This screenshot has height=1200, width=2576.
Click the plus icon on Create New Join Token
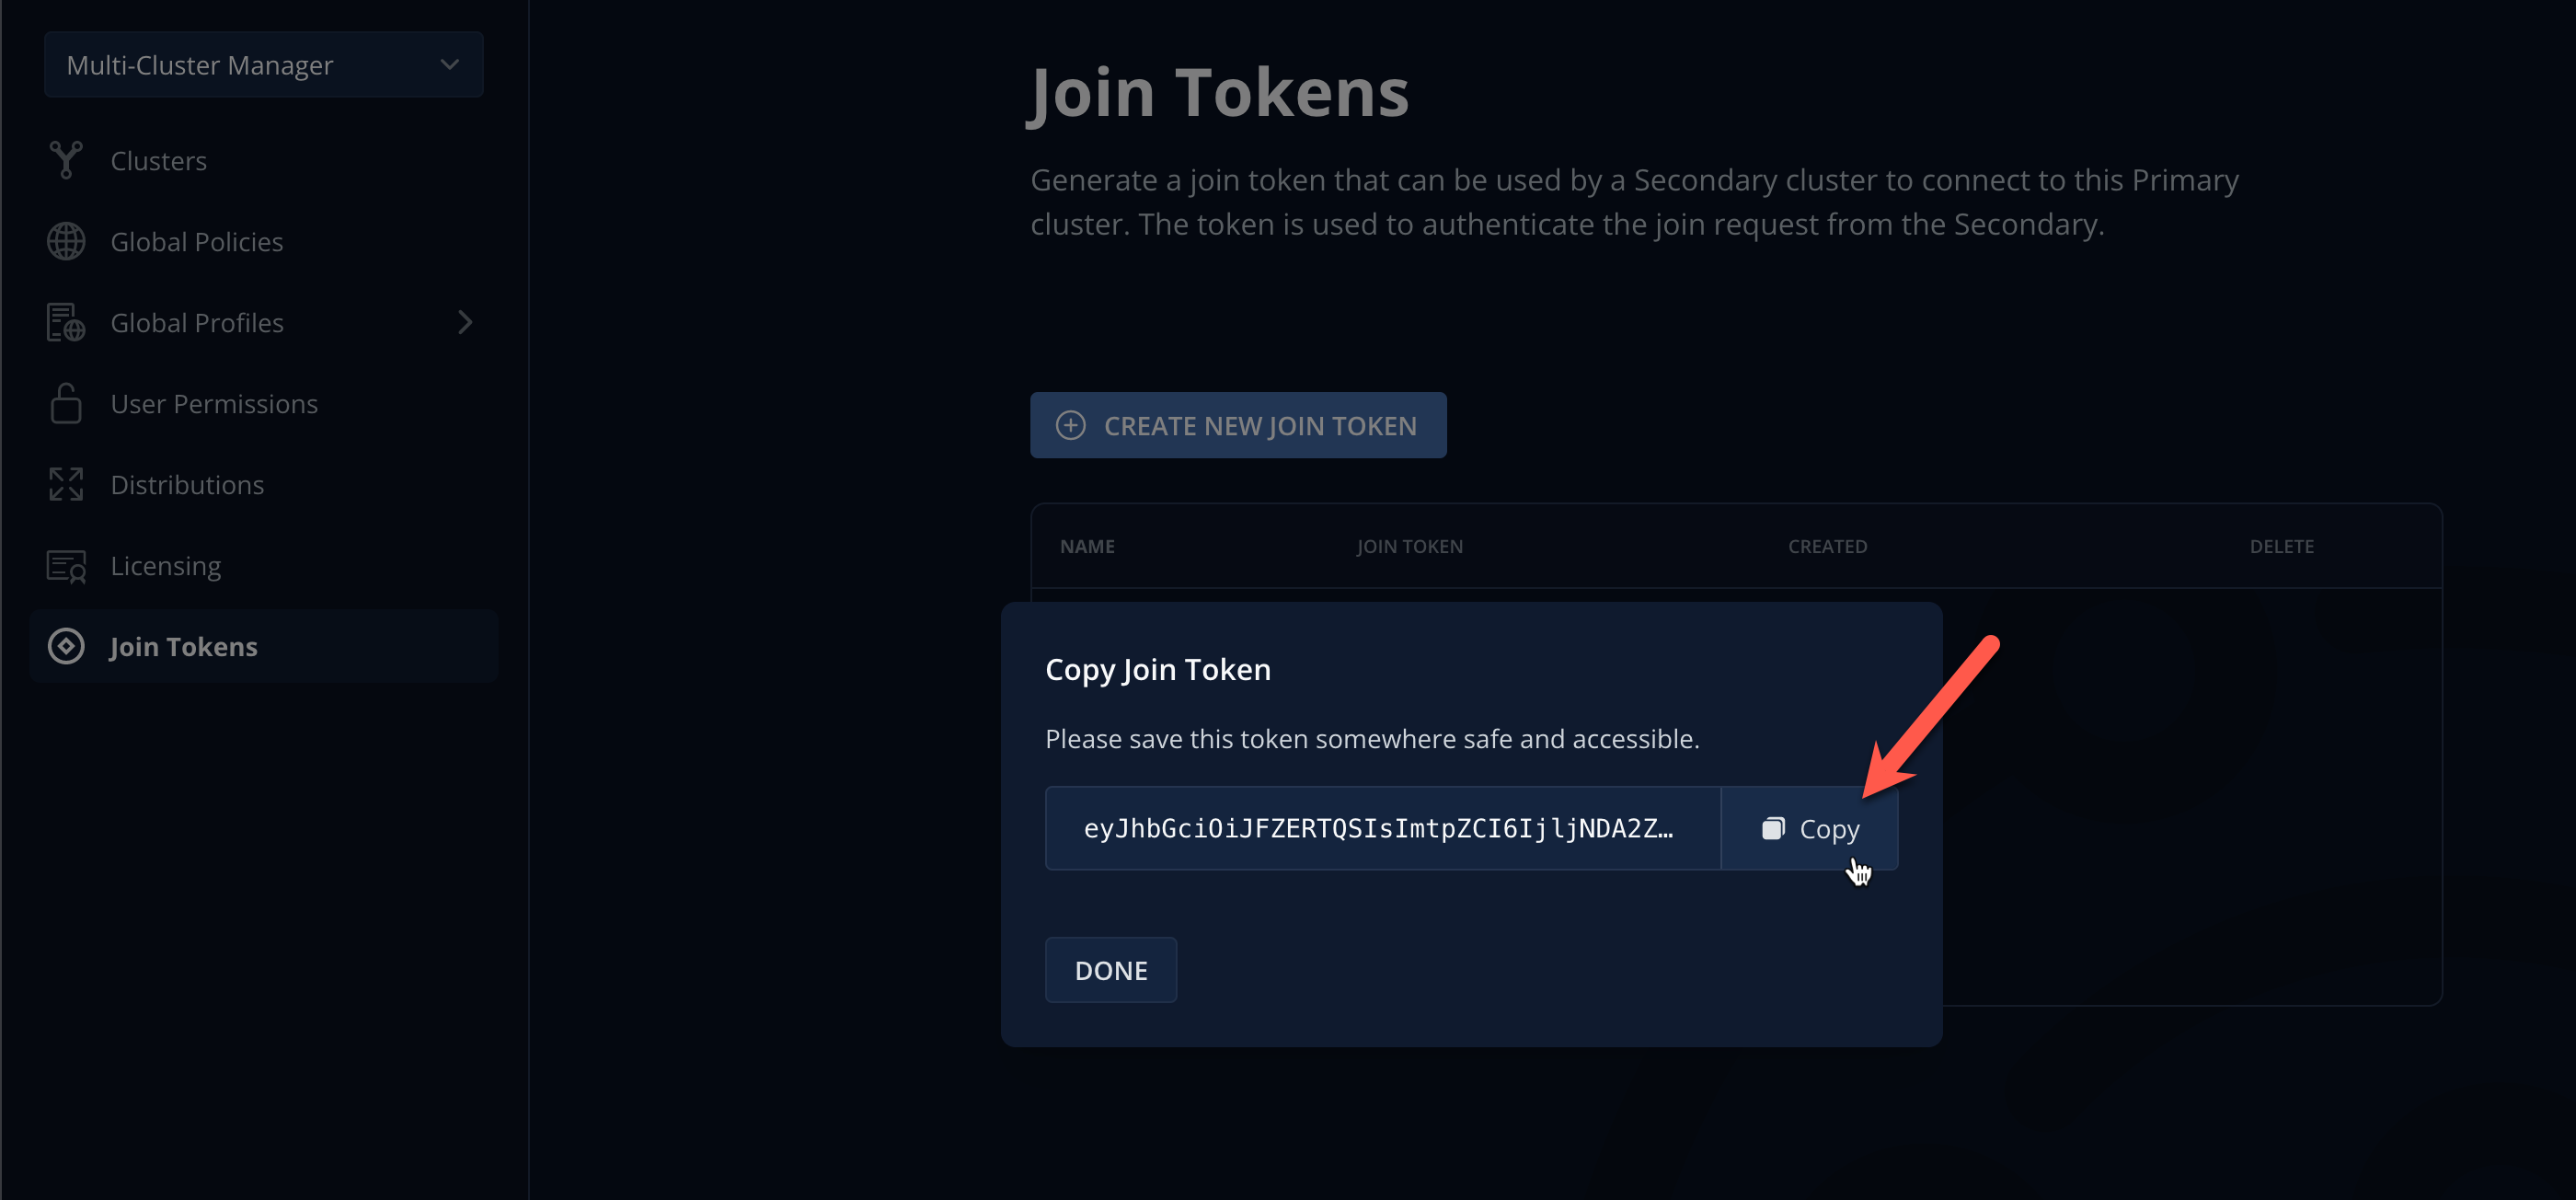click(1070, 425)
